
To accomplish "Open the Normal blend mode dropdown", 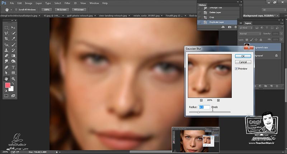I will 250,34.
